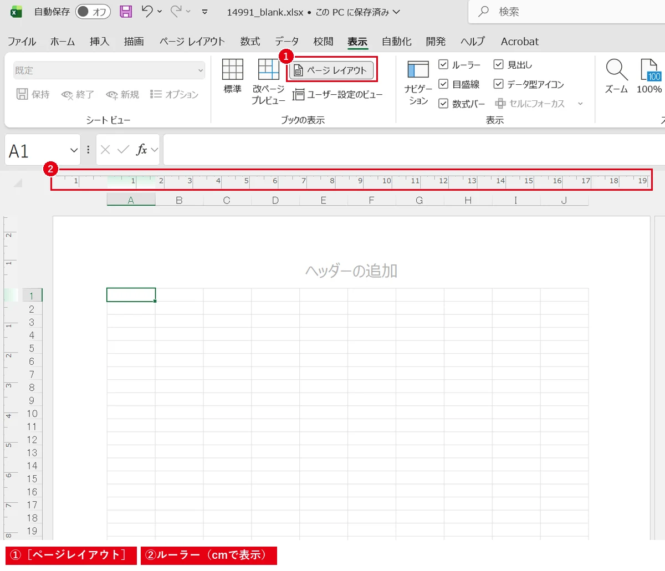Viewport: 665px width, 571px height.
Task: Toggle the 目盛線 checkbox
Action: click(443, 84)
